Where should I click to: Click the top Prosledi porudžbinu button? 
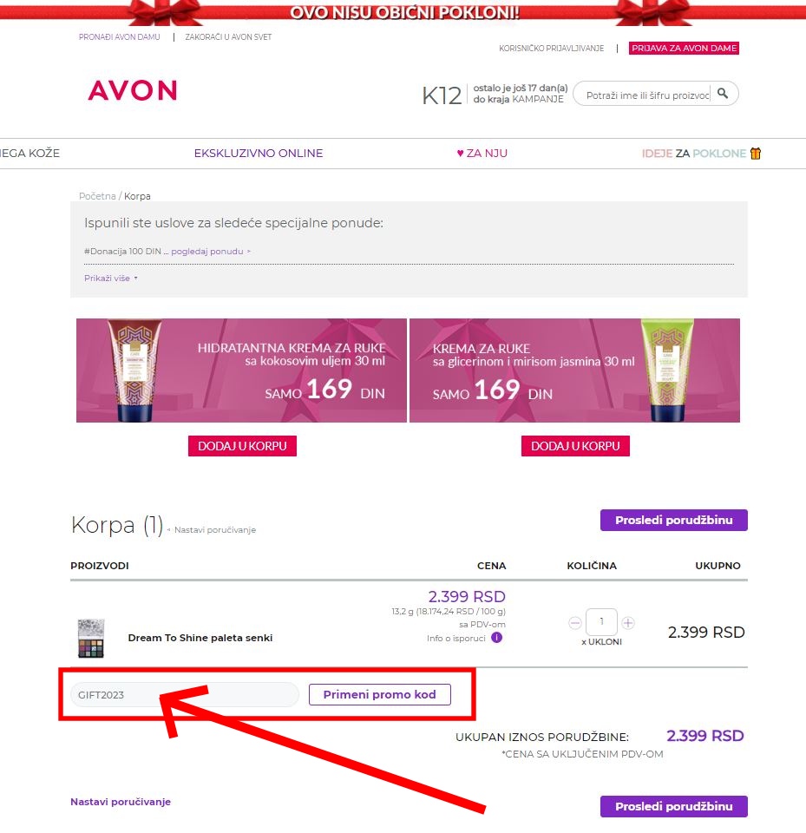(674, 520)
